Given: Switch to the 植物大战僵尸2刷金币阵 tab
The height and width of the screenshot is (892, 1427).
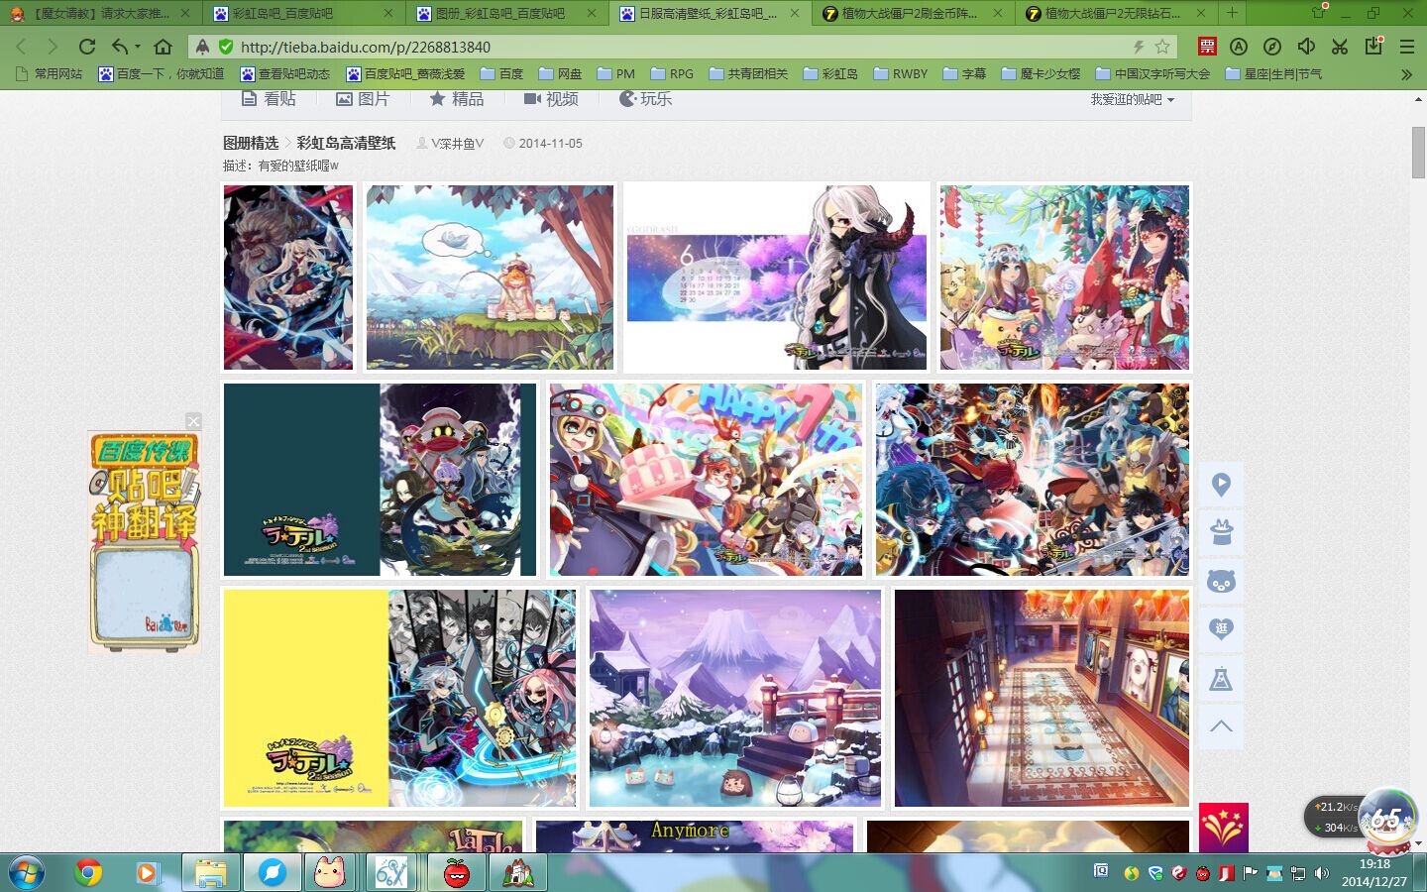Looking at the screenshot, I should pos(913,13).
